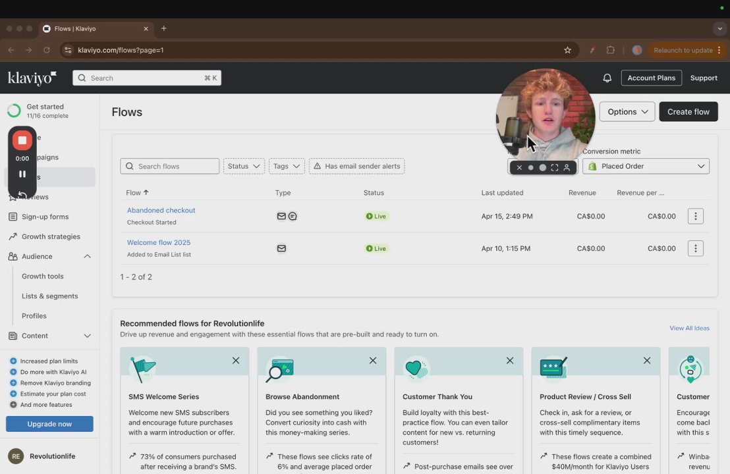Focus the top Search bar
Screen dimensions: 730x474
[x=147, y=78]
